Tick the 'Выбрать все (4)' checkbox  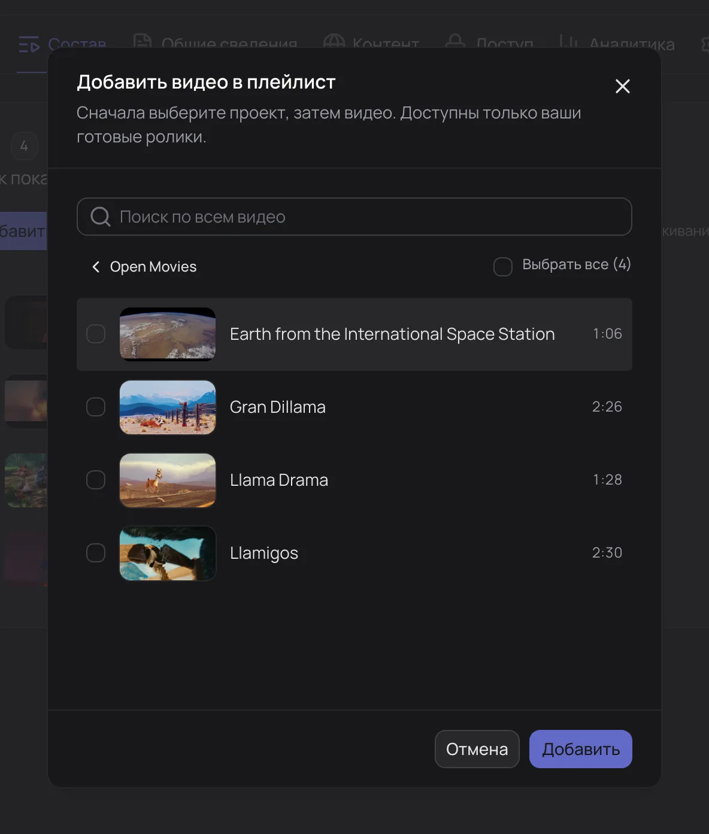503,267
